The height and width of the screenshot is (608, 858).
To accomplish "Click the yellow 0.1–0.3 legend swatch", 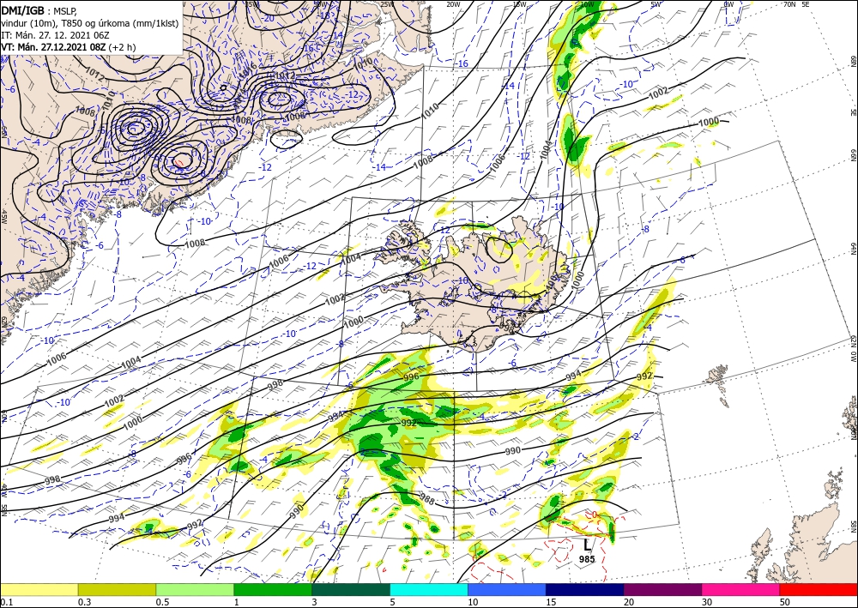I will click(39, 589).
